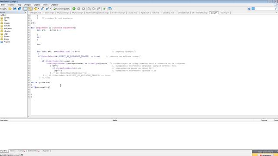
Task: Click the magnifier search icon
Action: point(276,9)
